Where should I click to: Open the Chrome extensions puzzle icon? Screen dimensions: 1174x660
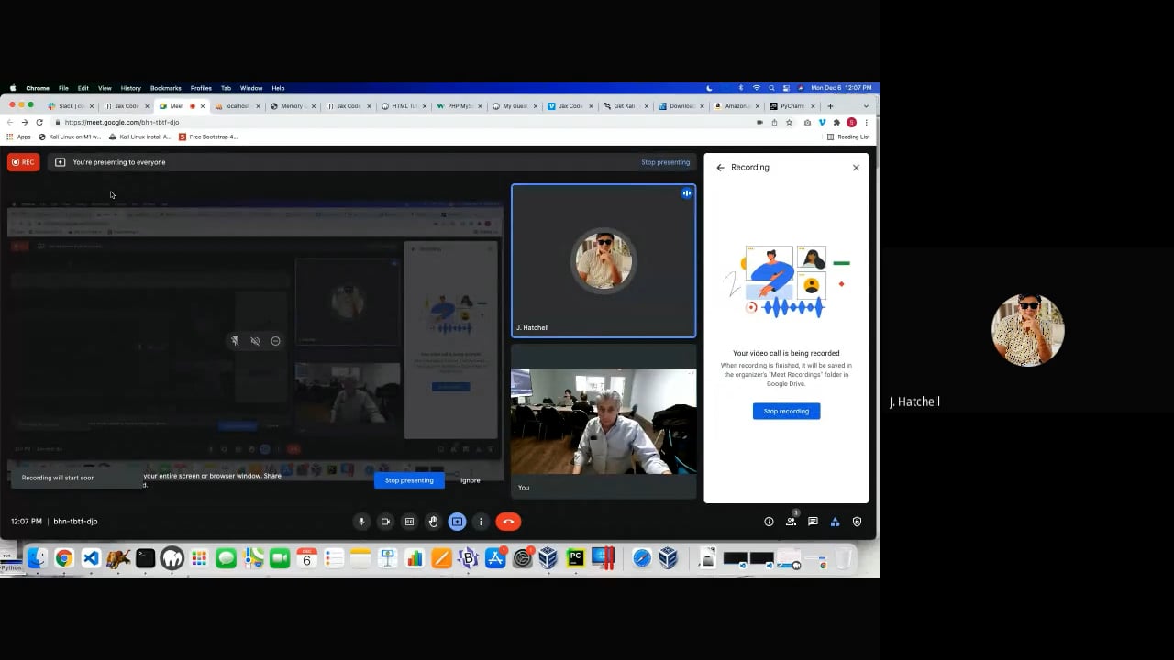836,122
